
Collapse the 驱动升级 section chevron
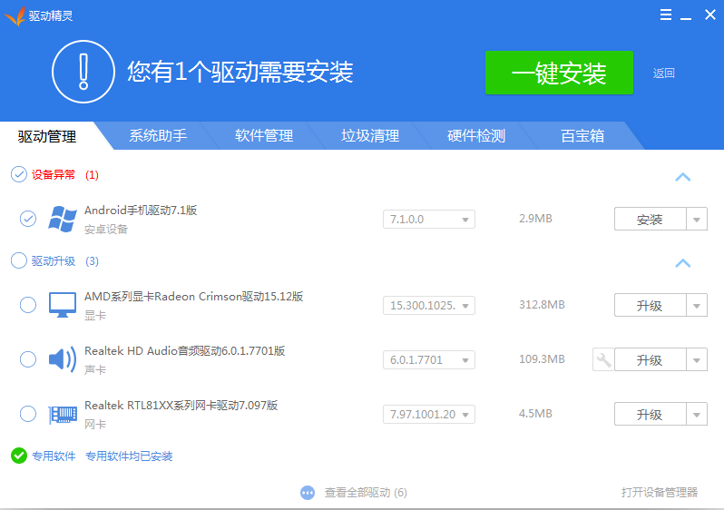683,263
